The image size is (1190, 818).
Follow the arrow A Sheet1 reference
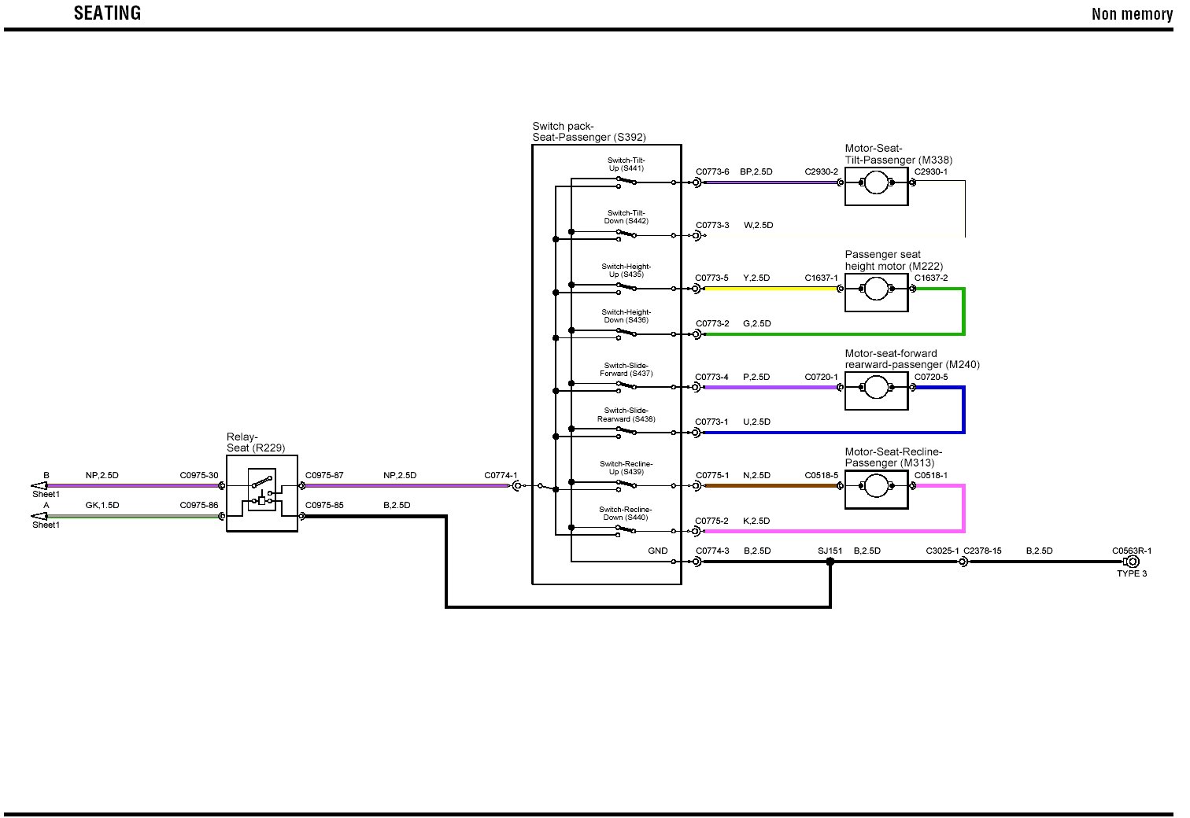coord(39,517)
